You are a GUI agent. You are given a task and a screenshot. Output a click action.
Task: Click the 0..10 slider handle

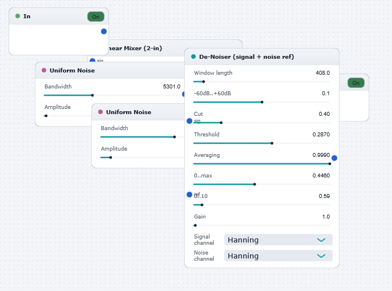(202, 205)
